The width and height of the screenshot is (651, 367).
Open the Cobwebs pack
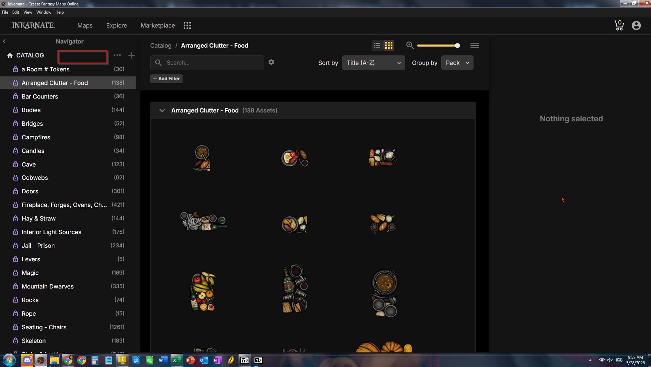[x=68, y=178]
